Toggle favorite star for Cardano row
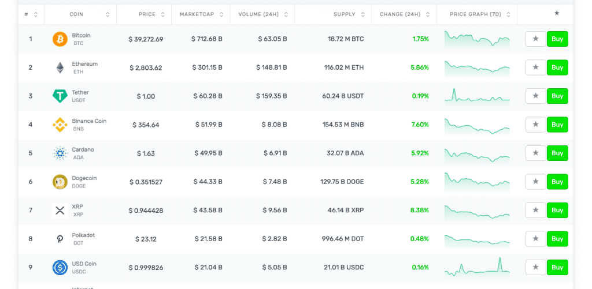The height and width of the screenshot is (289, 592). [x=535, y=153]
